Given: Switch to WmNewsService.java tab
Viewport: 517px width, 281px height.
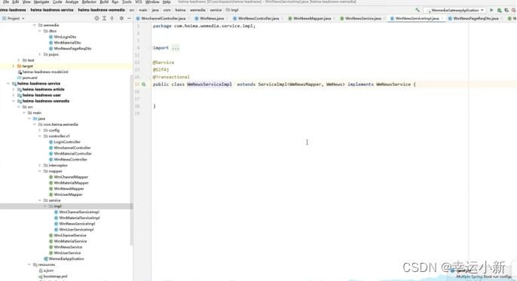Looking at the screenshot, I should 363,18.
